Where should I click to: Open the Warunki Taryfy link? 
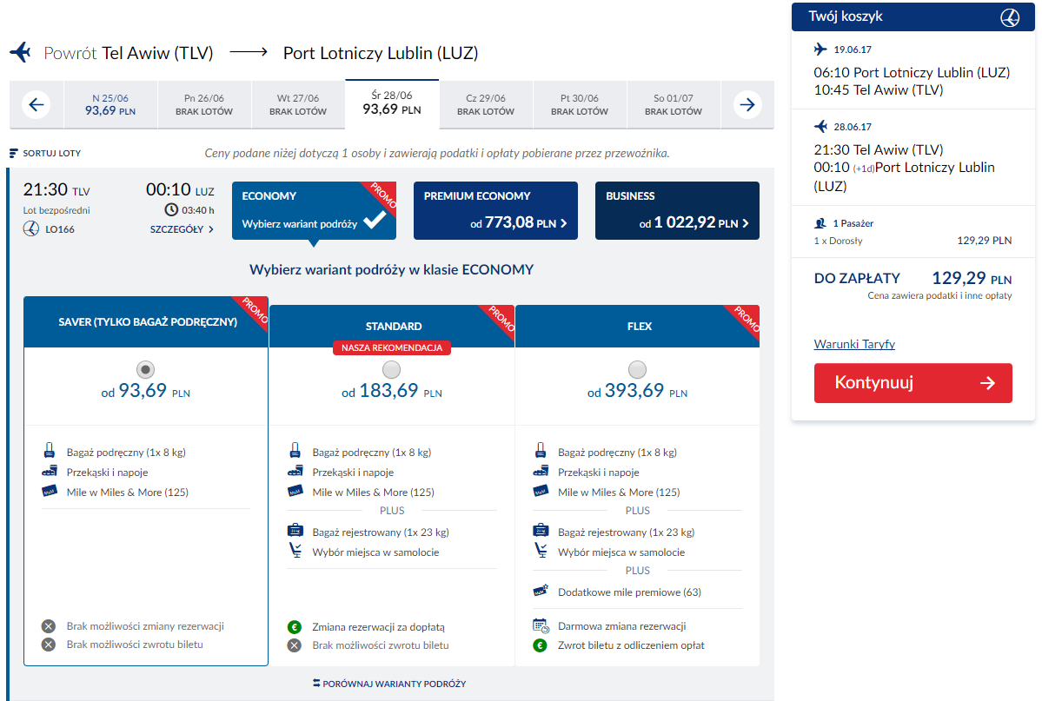point(854,344)
